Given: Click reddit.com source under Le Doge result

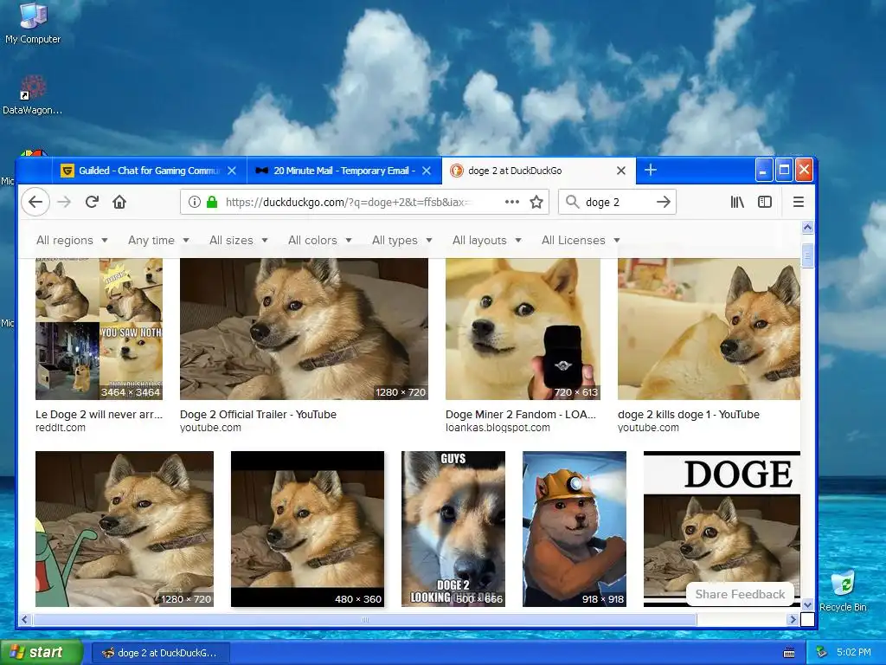Looking at the screenshot, I should (61, 428).
